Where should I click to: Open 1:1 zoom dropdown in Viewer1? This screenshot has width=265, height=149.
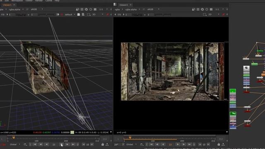click(104, 9)
